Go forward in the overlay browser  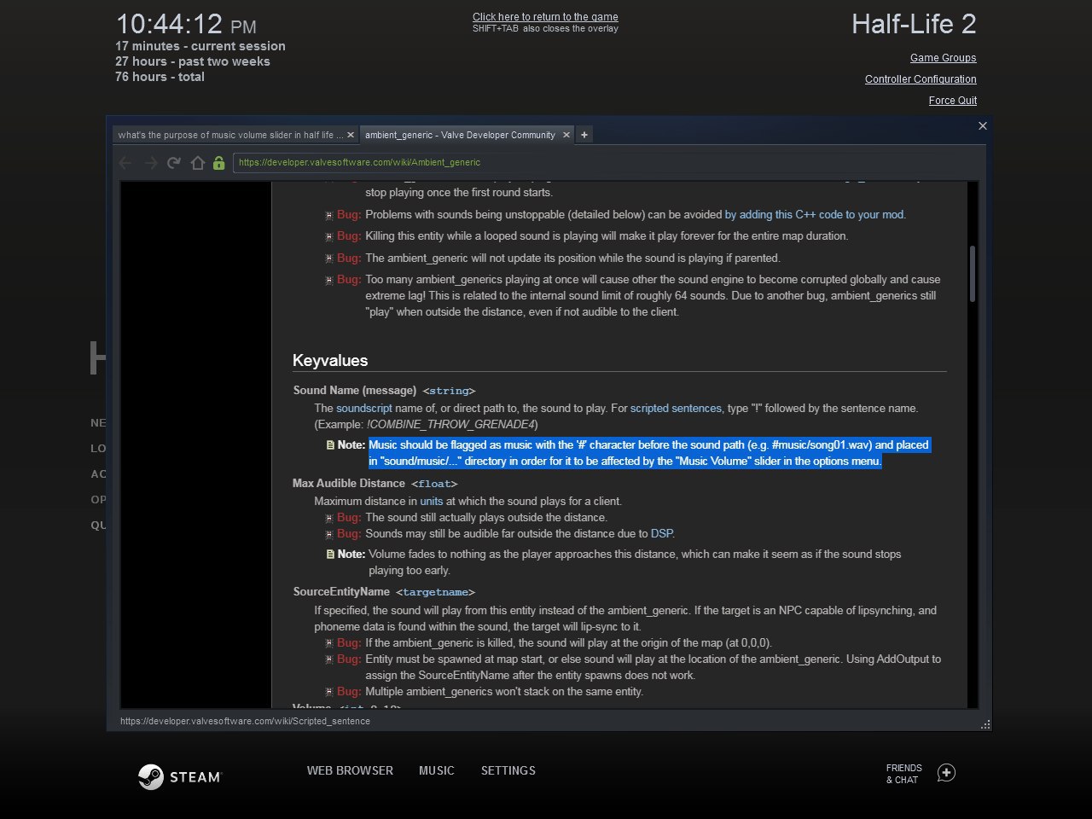coord(150,162)
